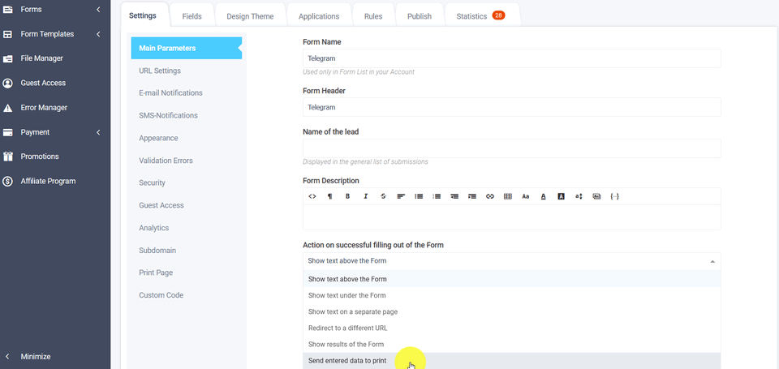Choose "Redirect to a different URL" option
The height and width of the screenshot is (369, 779).
coord(347,328)
